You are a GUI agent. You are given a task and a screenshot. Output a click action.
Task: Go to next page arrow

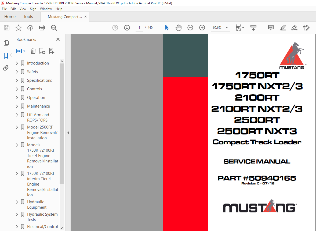point(127,28)
